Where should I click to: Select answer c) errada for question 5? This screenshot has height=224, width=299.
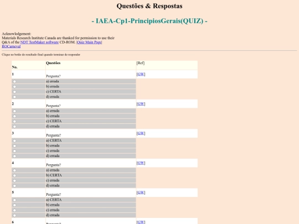point(14,210)
